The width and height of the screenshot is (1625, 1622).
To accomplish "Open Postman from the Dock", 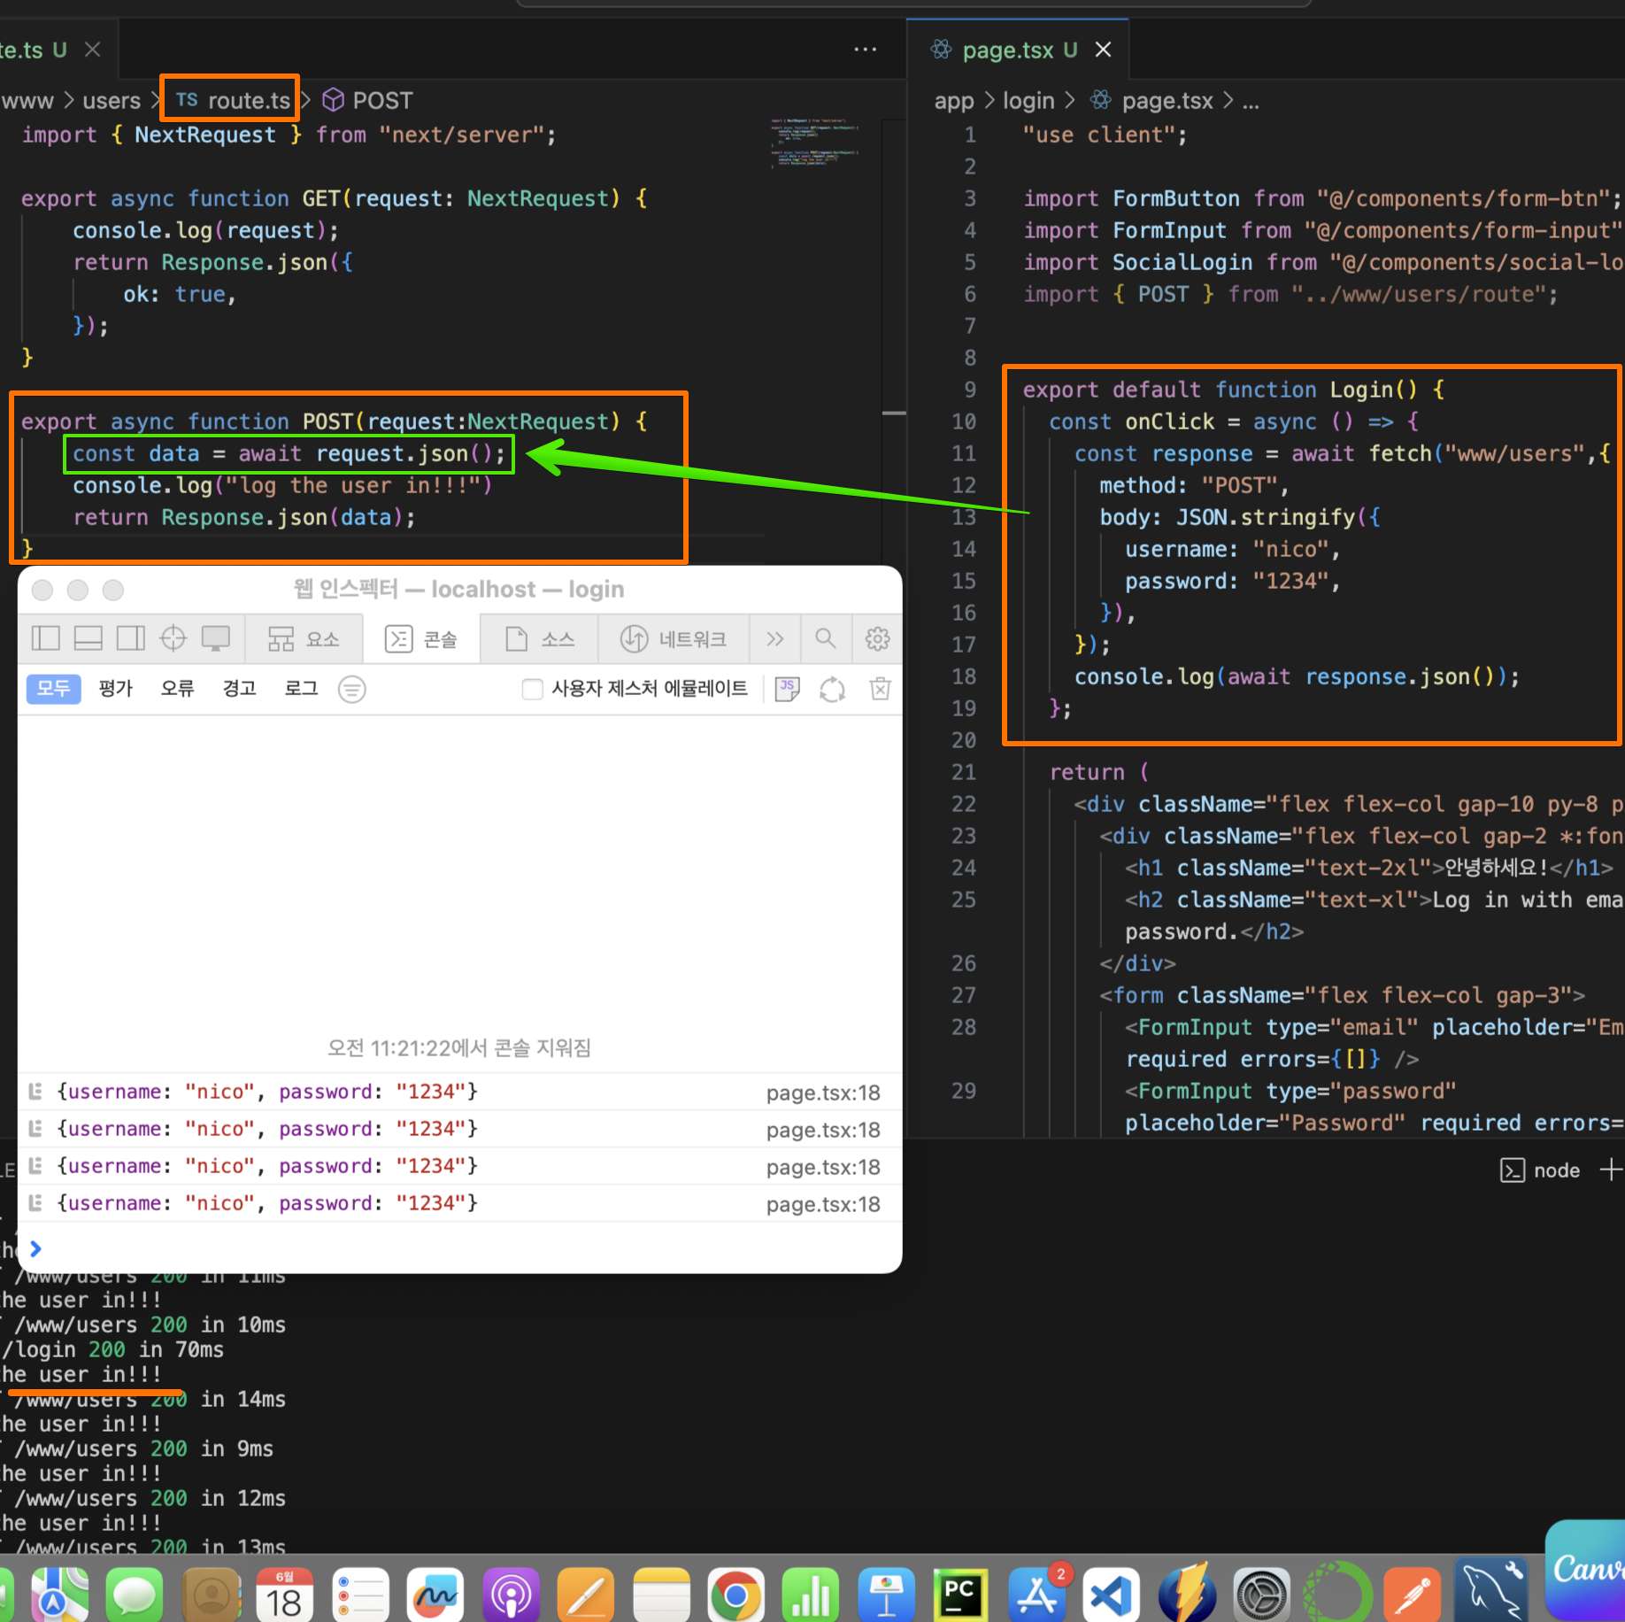I will point(1413,1593).
